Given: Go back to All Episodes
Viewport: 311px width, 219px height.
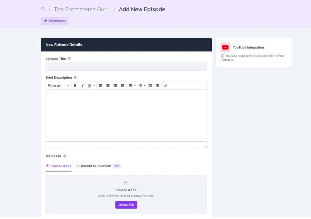Looking at the screenshot, I should pyautogui.click(x=55, y=21).
